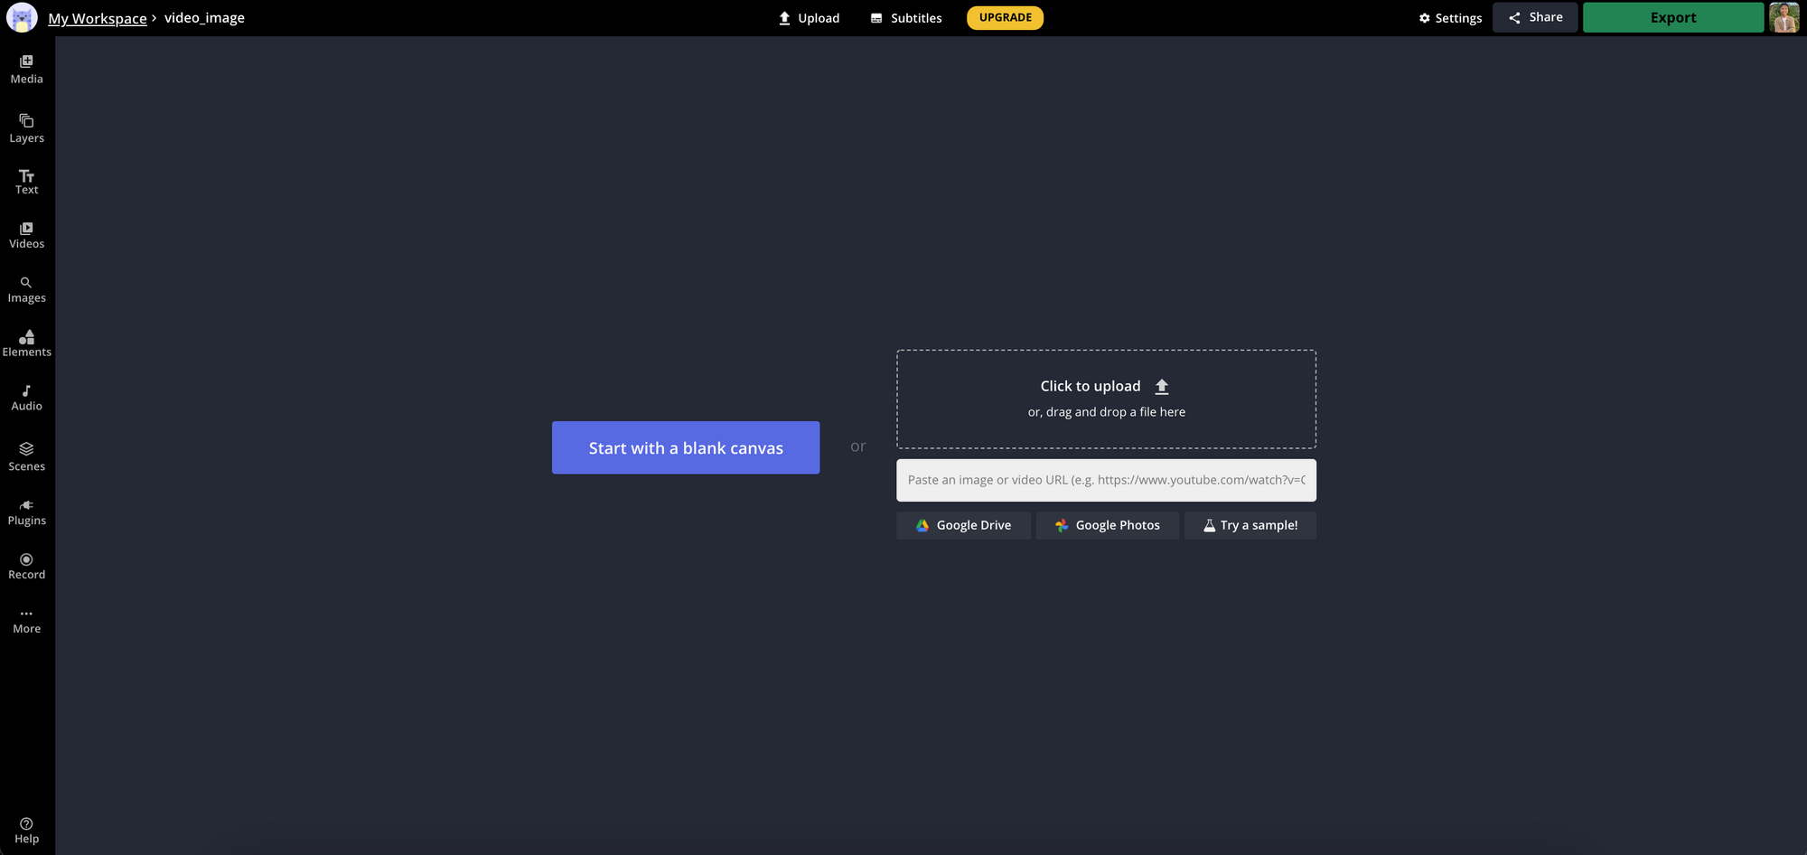Import from Google Drive
1807x855 pixels.
(963, 525)
